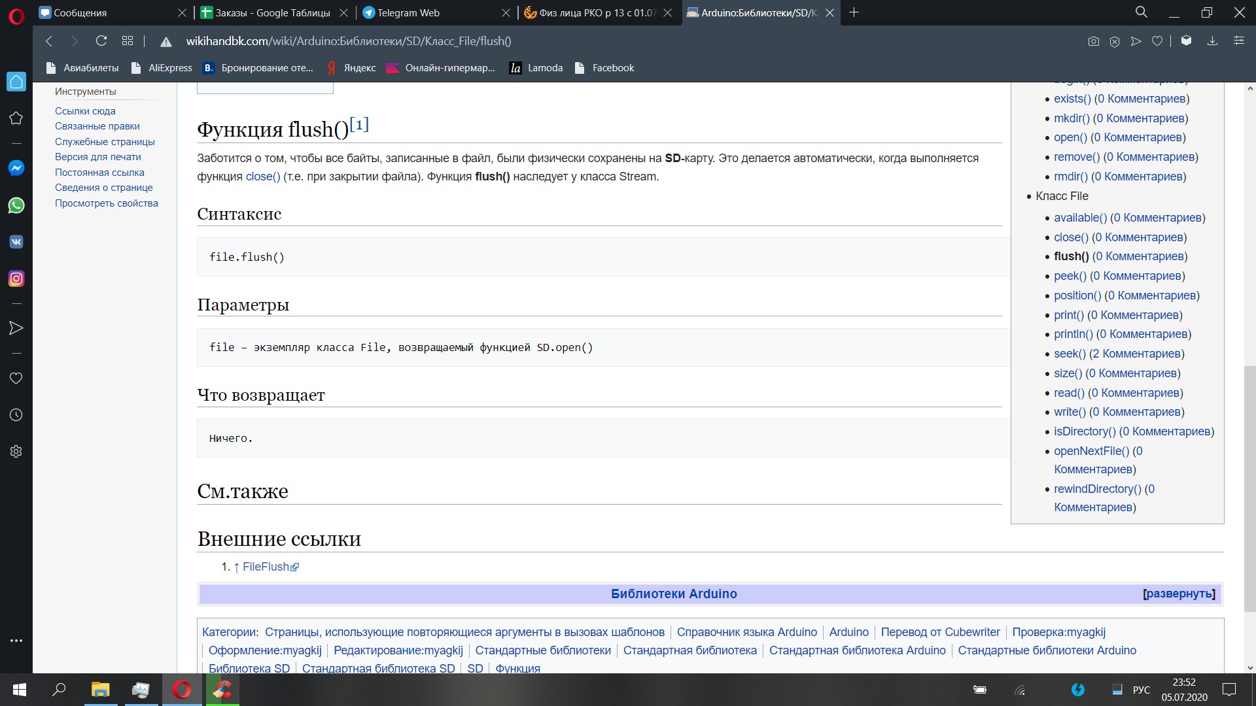This screenshot has height=706, width=1256.
Task: Open ad blocker shield icon in address bar
Action: [x=1115, y=41]
